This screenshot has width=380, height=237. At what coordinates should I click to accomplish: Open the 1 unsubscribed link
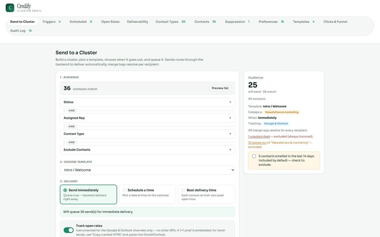click(259, 136)
